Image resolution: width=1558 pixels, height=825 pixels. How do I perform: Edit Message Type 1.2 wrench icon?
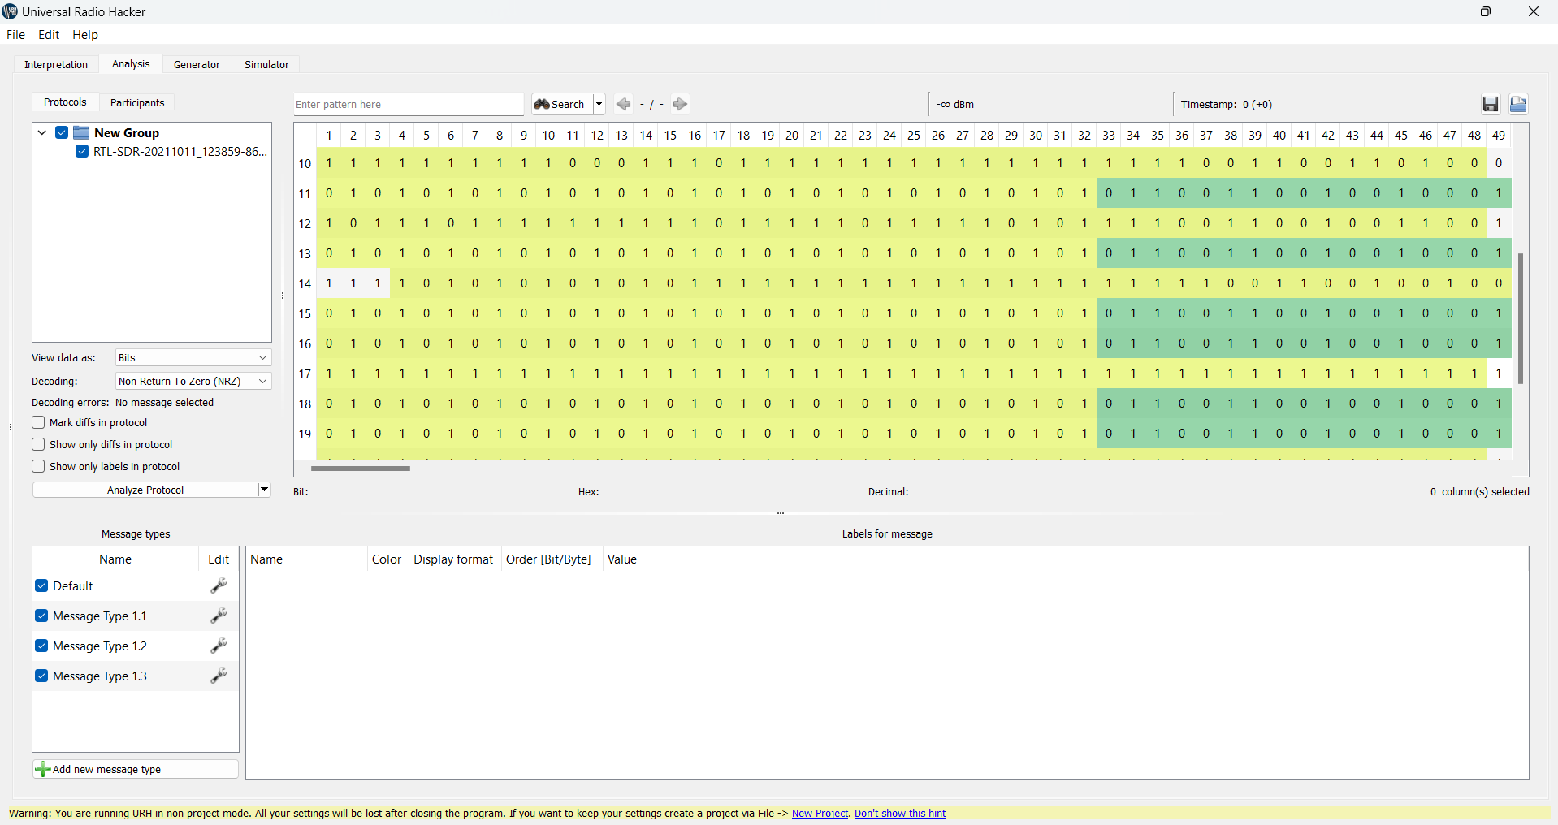click(219, 646)
